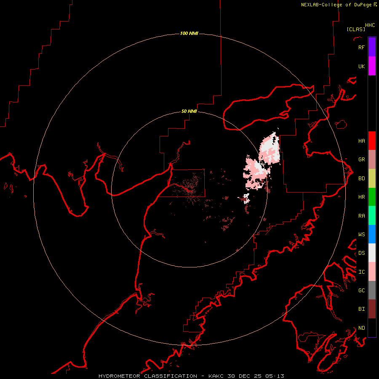Click the GR legend label
This screenshot has width=379, height=379.
point(361,160)
